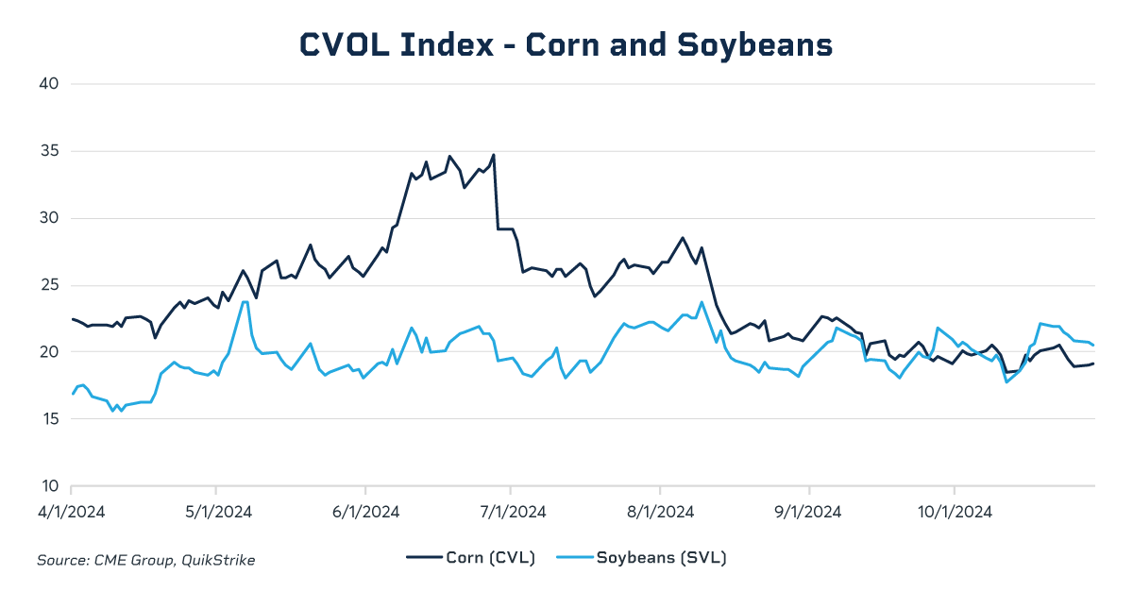This screenshot has width=1133, height=592.
Task: Click the Source: CME Group, QuikStrike text
Action: pyautogui.click(x=146, y=561)
